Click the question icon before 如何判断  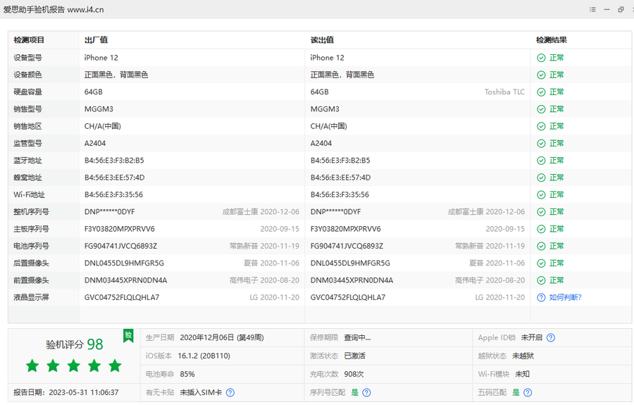click(x=541, y=297)
